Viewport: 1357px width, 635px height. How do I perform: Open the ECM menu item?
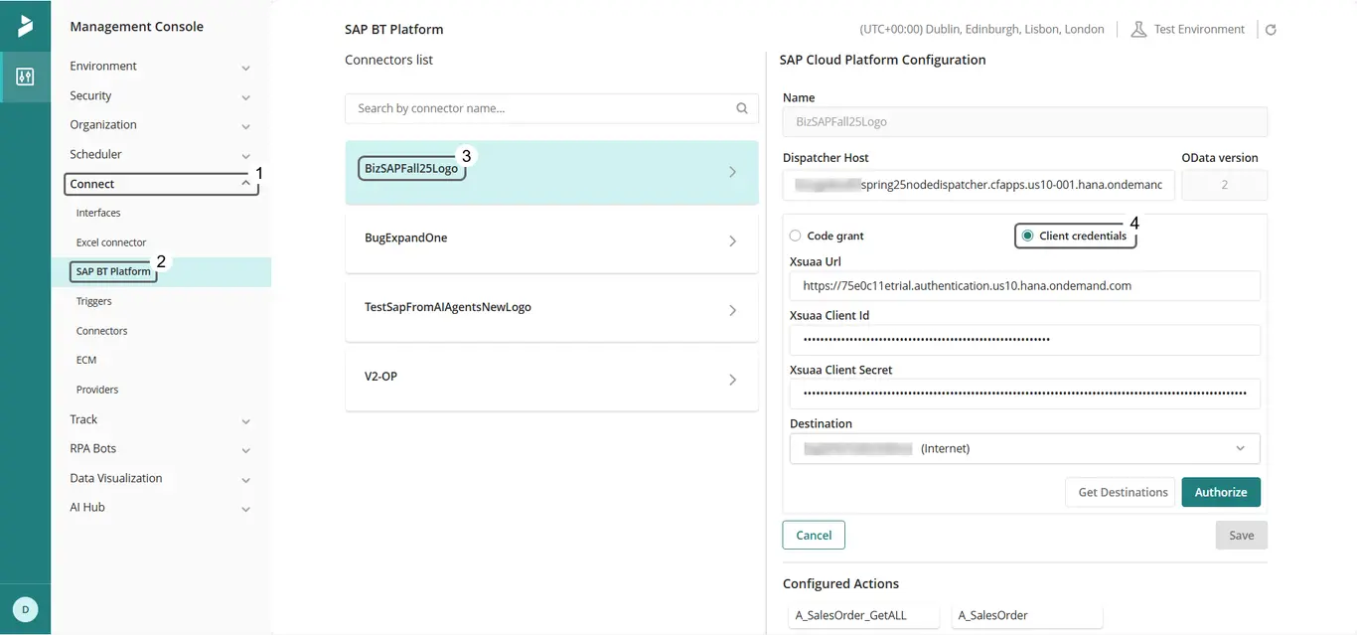point(86,360)
